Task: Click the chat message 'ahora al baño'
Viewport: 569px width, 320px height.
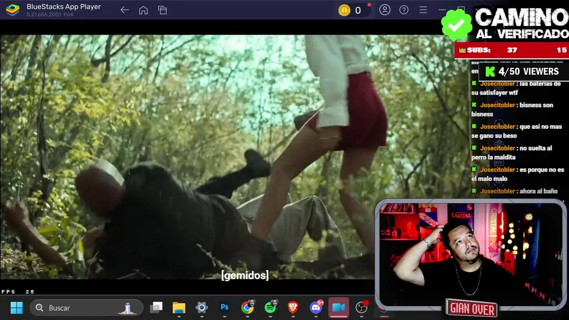Action: [514, 191]
